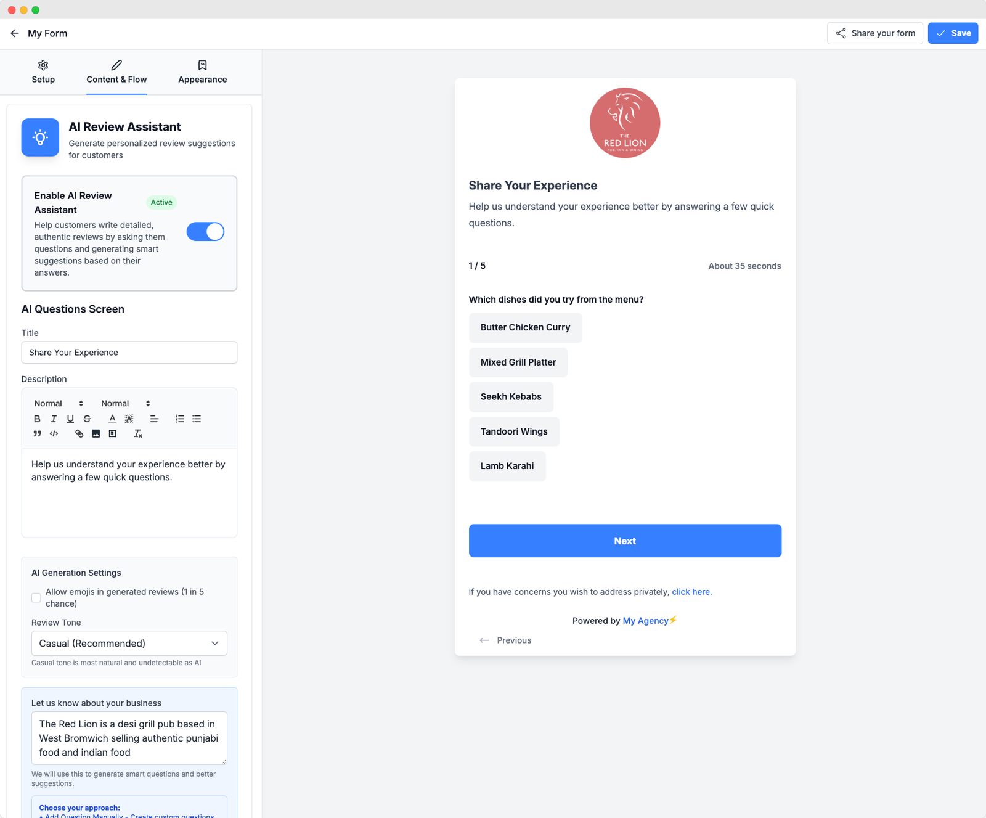The height and width of the screenshot is (818, 986).
Task: Open the Review Tone dropdown
Action: coord(129,643)
